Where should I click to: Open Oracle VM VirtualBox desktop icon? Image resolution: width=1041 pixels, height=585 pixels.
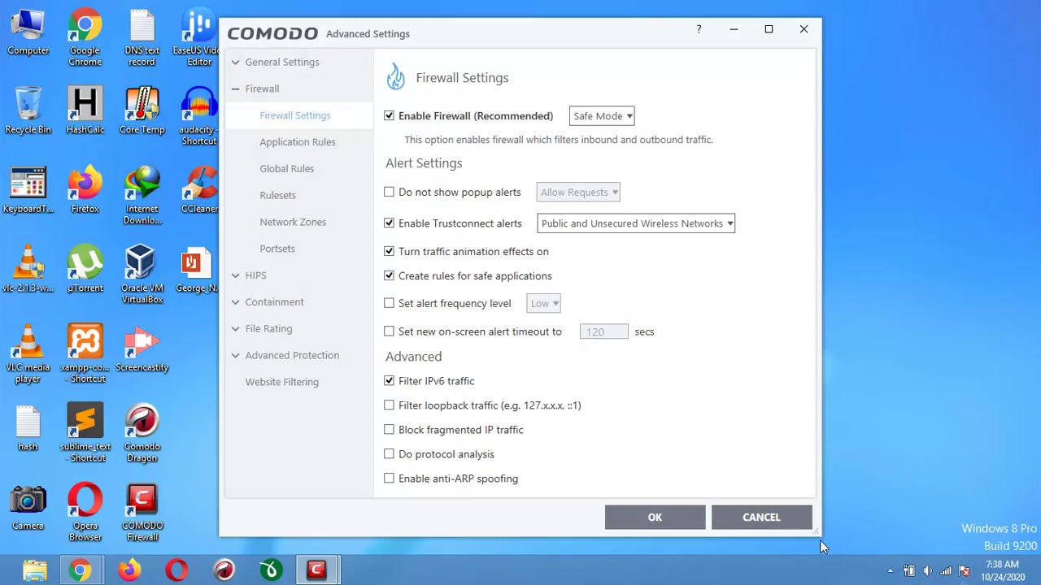[x=142, y=275]
